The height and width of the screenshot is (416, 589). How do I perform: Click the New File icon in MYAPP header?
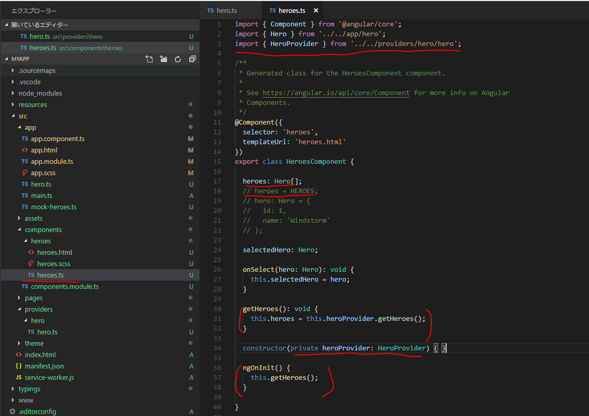click(x=149, y=59)
